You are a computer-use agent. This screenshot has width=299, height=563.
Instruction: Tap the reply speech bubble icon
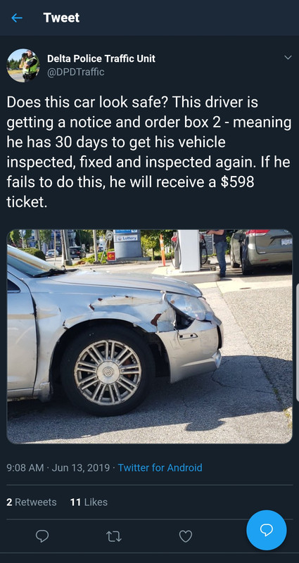click(42, 536)
